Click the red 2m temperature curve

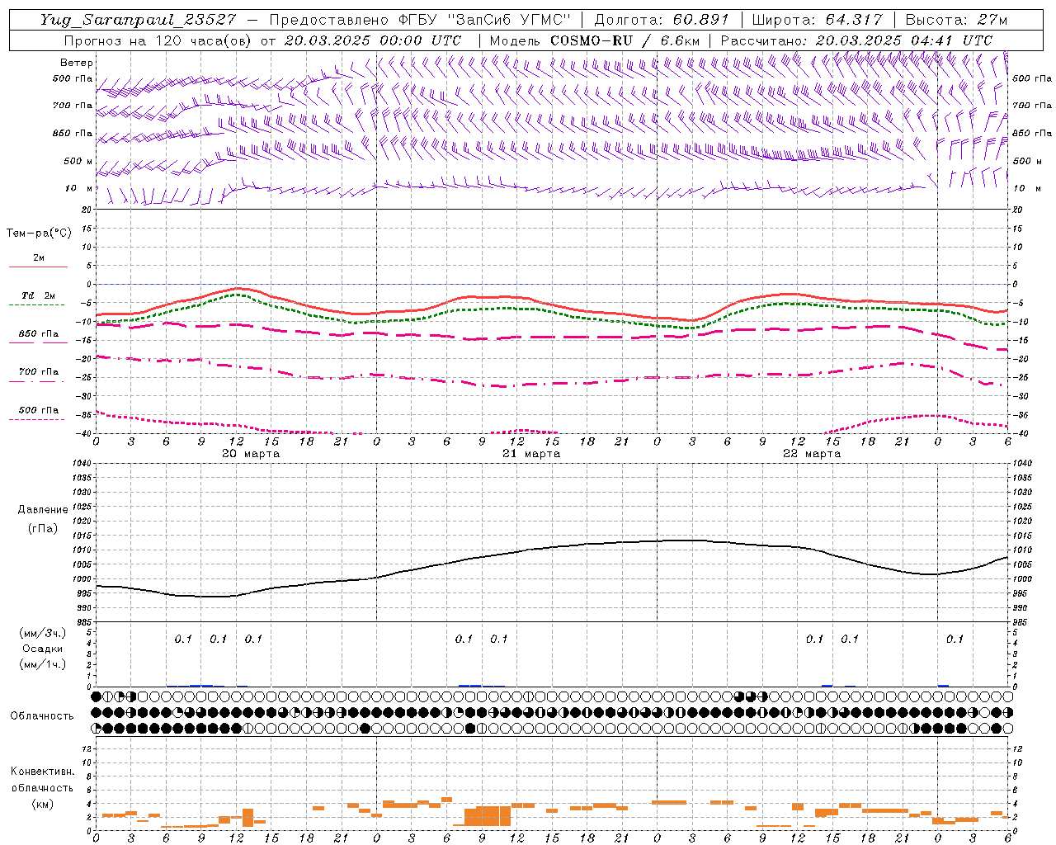click(x=553, y=304)
